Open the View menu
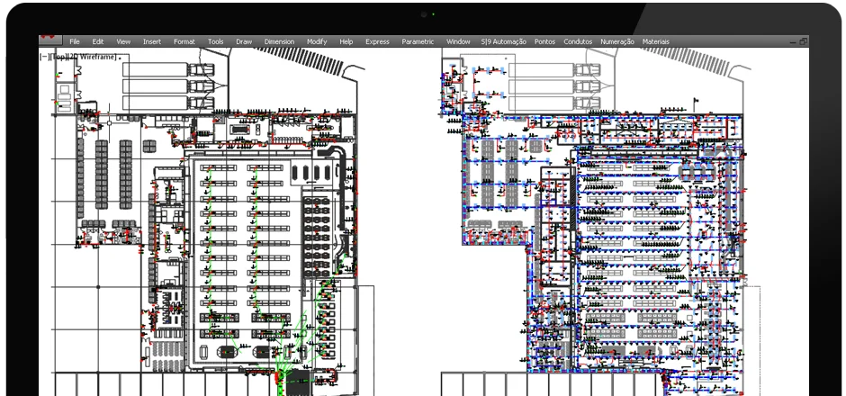 (123, 41)
